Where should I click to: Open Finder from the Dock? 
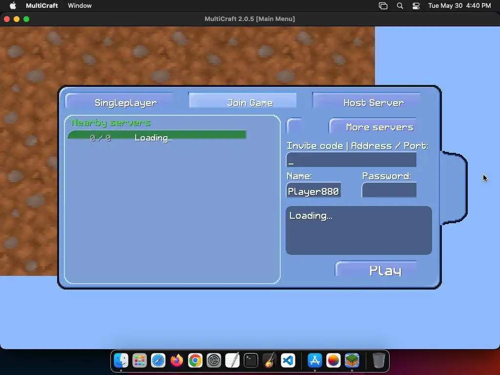(x=121, y=361)
